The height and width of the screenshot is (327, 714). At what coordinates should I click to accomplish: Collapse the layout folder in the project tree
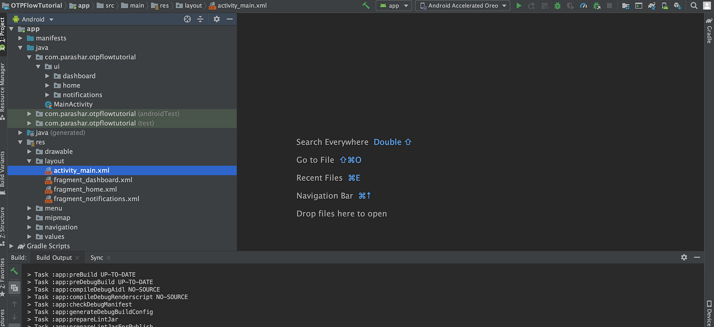click(x=29, y=161)
